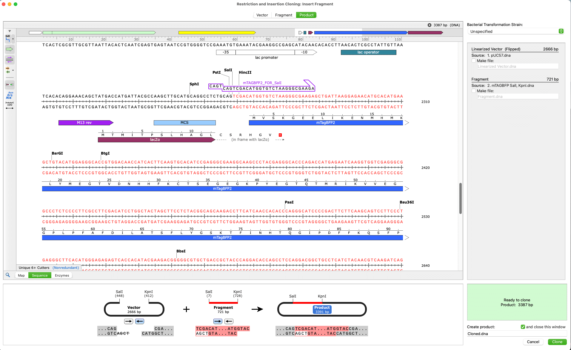
Task: Switch to the Vector tab
Action: (x=262, y=15)
